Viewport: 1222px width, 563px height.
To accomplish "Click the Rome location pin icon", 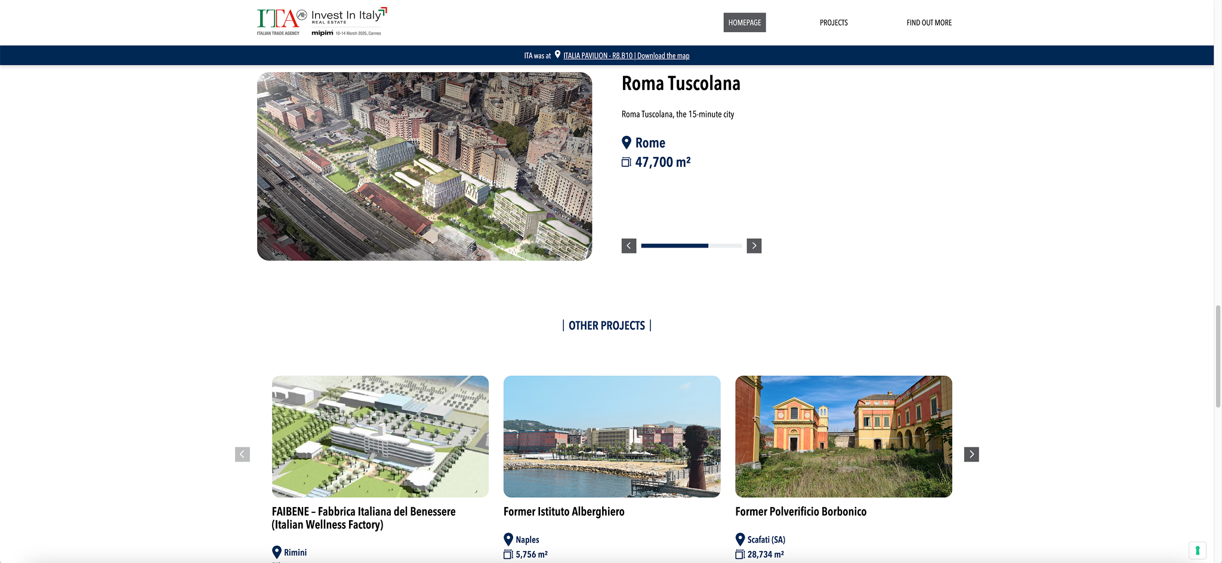I will [x=627, y=143].
